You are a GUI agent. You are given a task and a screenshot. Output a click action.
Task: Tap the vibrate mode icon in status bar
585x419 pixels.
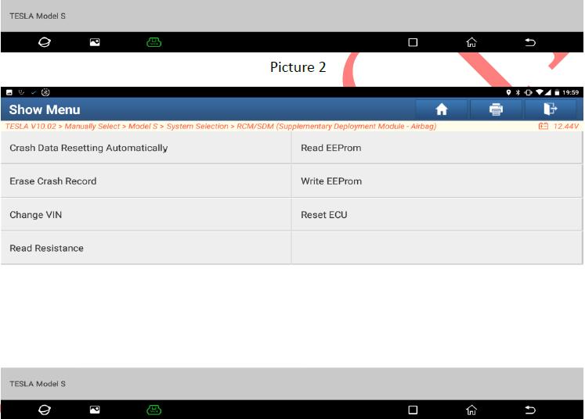(x=529, y=92)
